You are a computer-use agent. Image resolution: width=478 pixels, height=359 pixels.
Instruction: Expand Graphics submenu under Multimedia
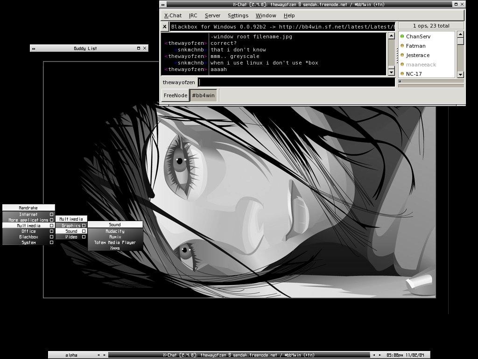[x=71, y=226]
